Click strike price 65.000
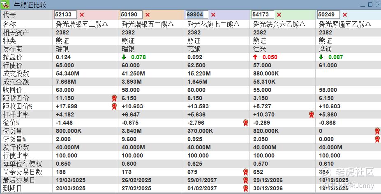Image resolution: width=381 pixels, height=194 pixels. point(65,66)
